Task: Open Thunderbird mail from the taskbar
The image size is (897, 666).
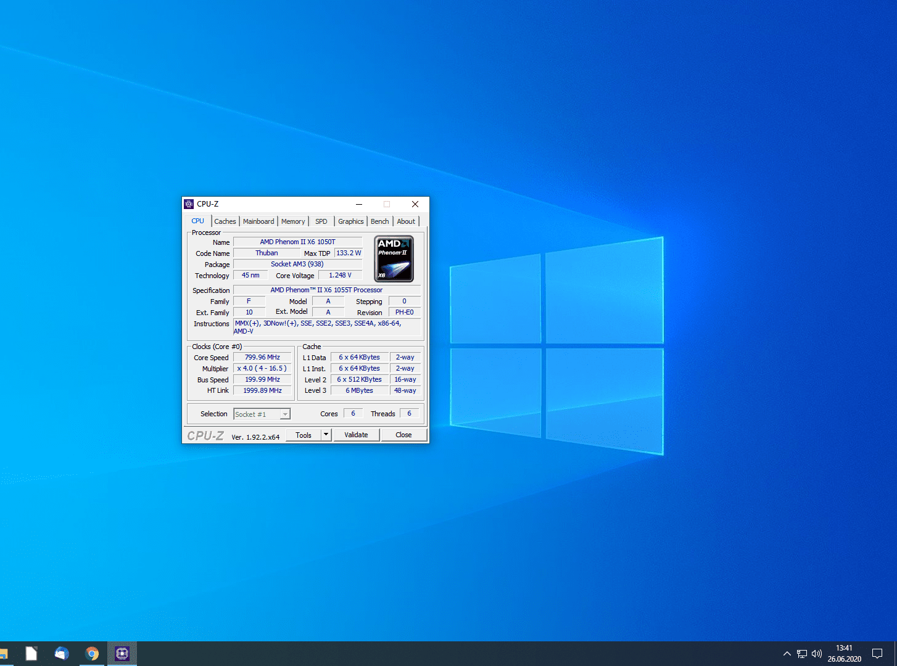Action: [x=62, y=654]
